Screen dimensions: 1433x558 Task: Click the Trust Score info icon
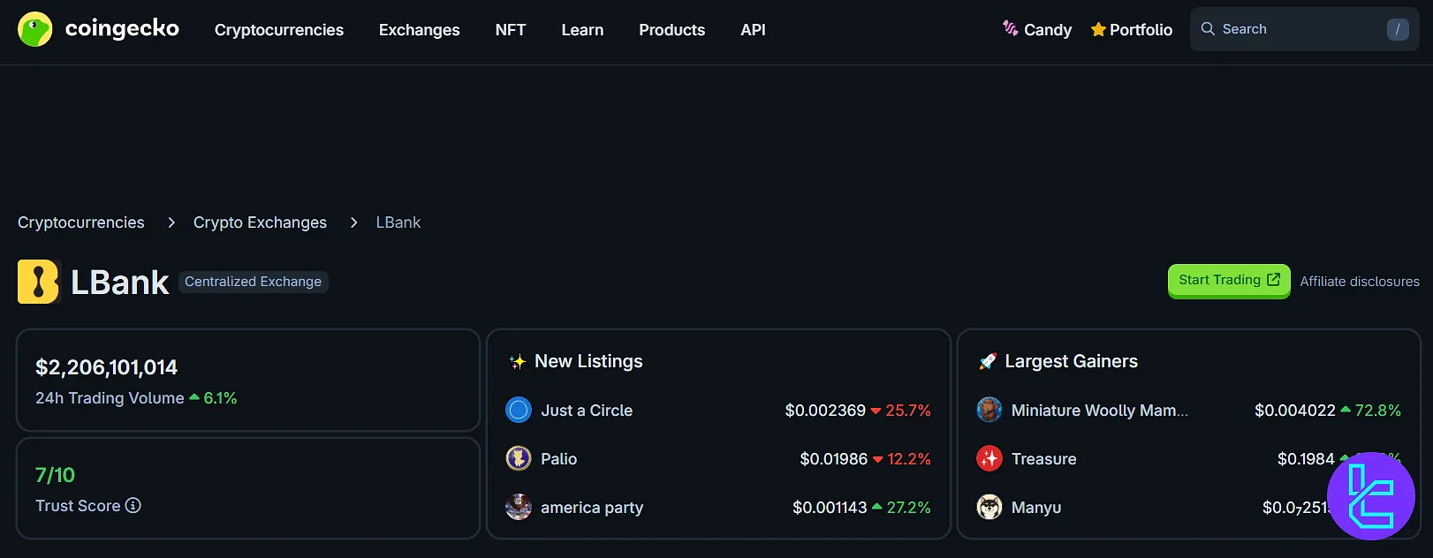133,506
